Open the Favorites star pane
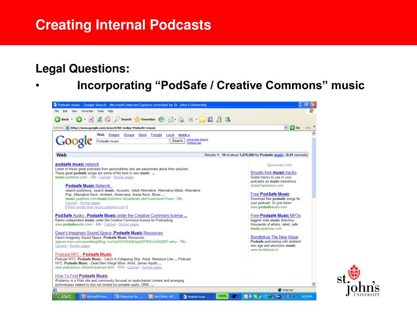 point(137,119)
